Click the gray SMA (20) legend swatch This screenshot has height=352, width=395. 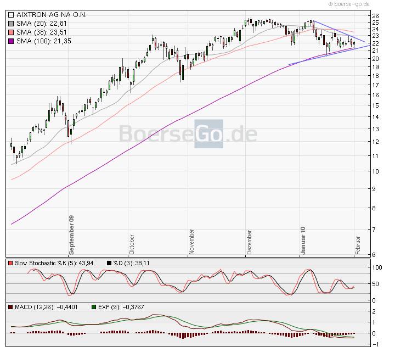point(10,24)
